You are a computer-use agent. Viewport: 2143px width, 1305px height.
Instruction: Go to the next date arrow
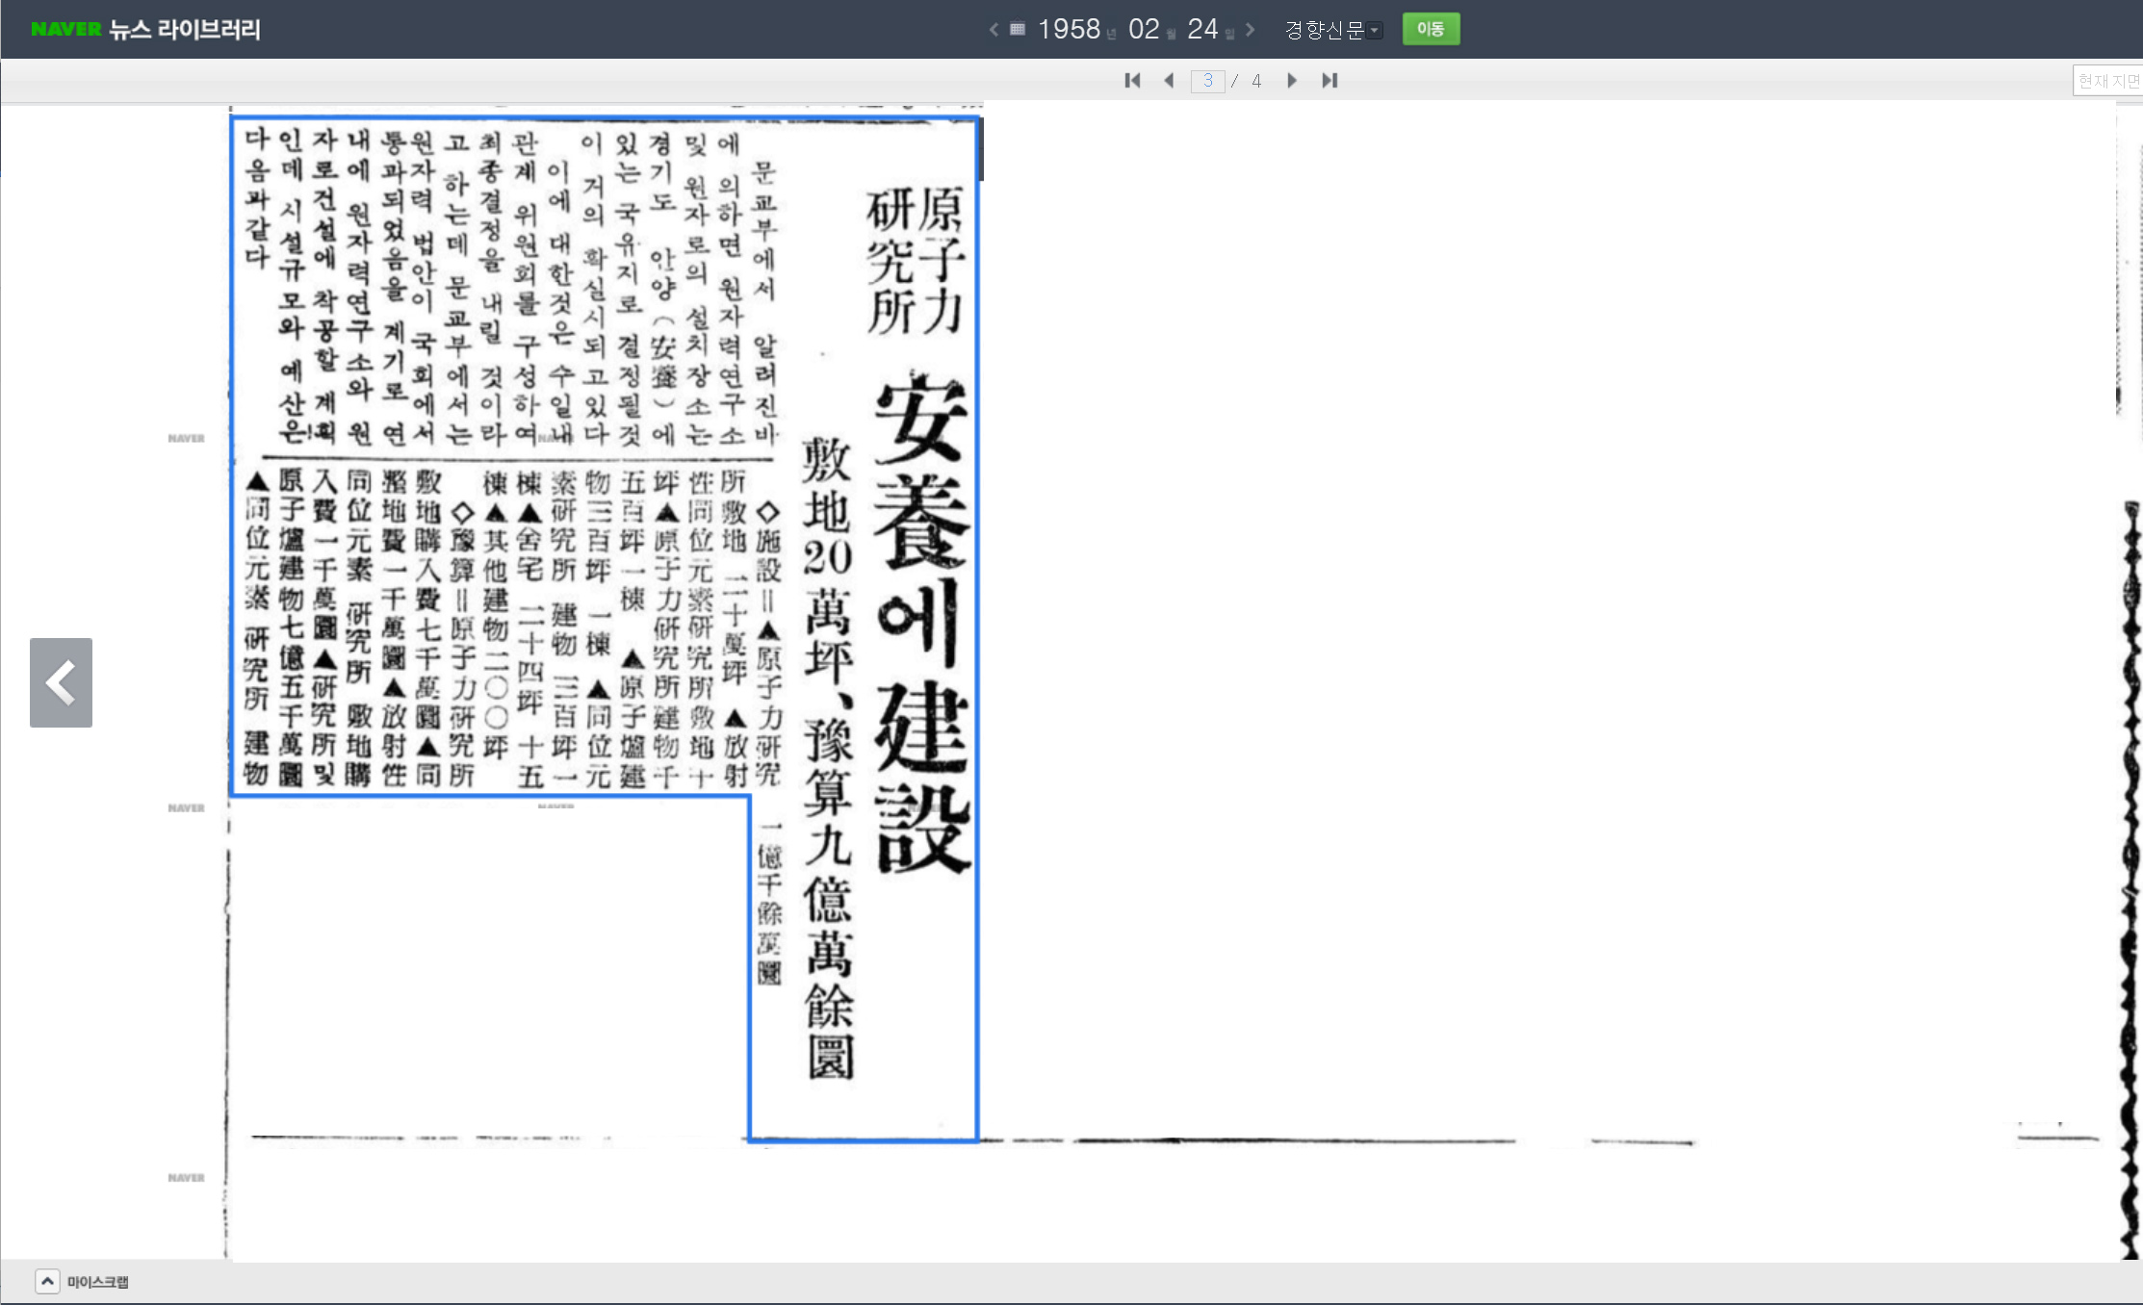click(x=1251, y=30)
